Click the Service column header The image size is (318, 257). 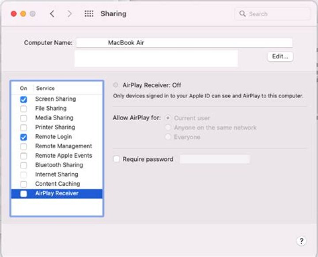(45, 88)
